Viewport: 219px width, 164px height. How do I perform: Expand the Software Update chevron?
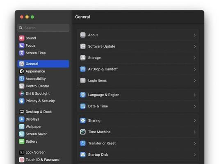click(x=195, y=46)
